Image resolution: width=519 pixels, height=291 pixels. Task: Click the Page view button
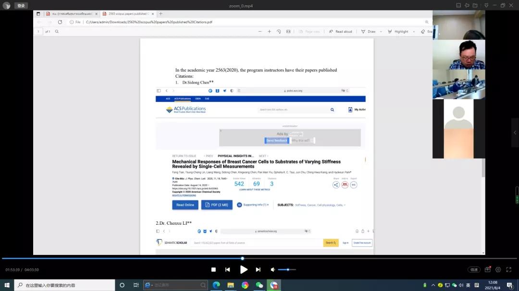(309, 31)
